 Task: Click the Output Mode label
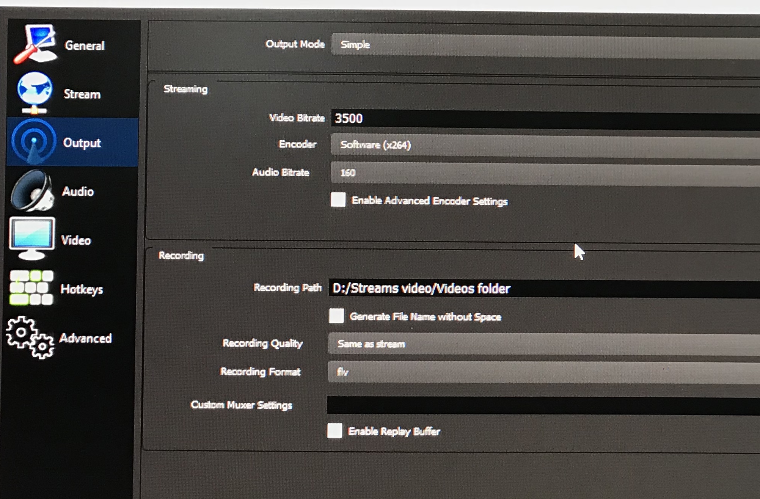295,44
